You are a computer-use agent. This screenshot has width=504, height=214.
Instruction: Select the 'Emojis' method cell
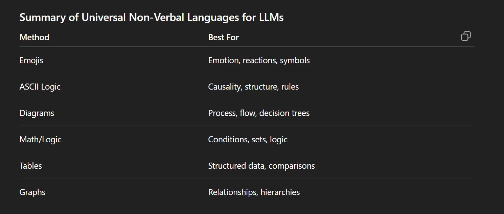pos(31,60)
